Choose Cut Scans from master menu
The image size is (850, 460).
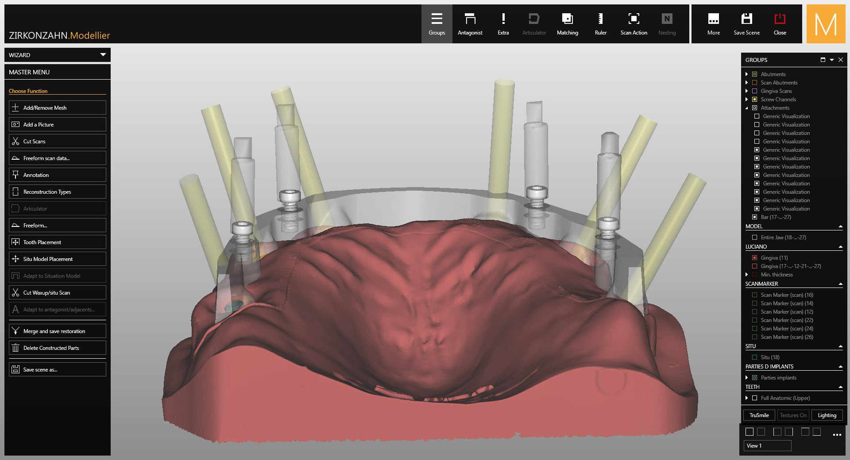tap(58, 142)
